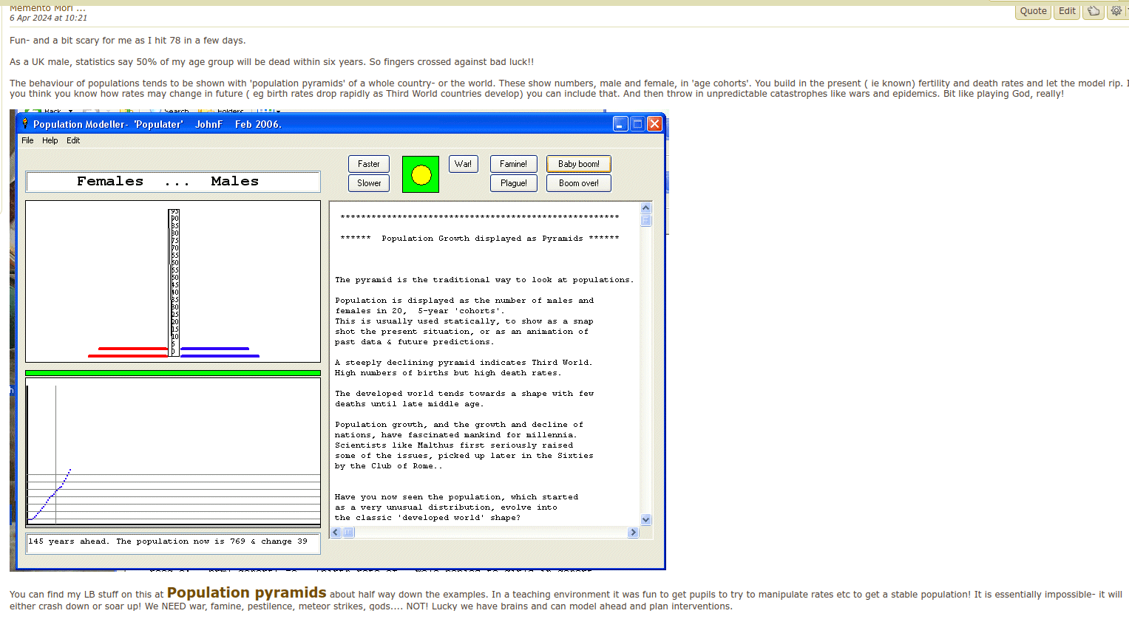The height and width of the screenshot is (619, 1129).
Task: Open the Edit menu in Populater
Action: [73, 140]
